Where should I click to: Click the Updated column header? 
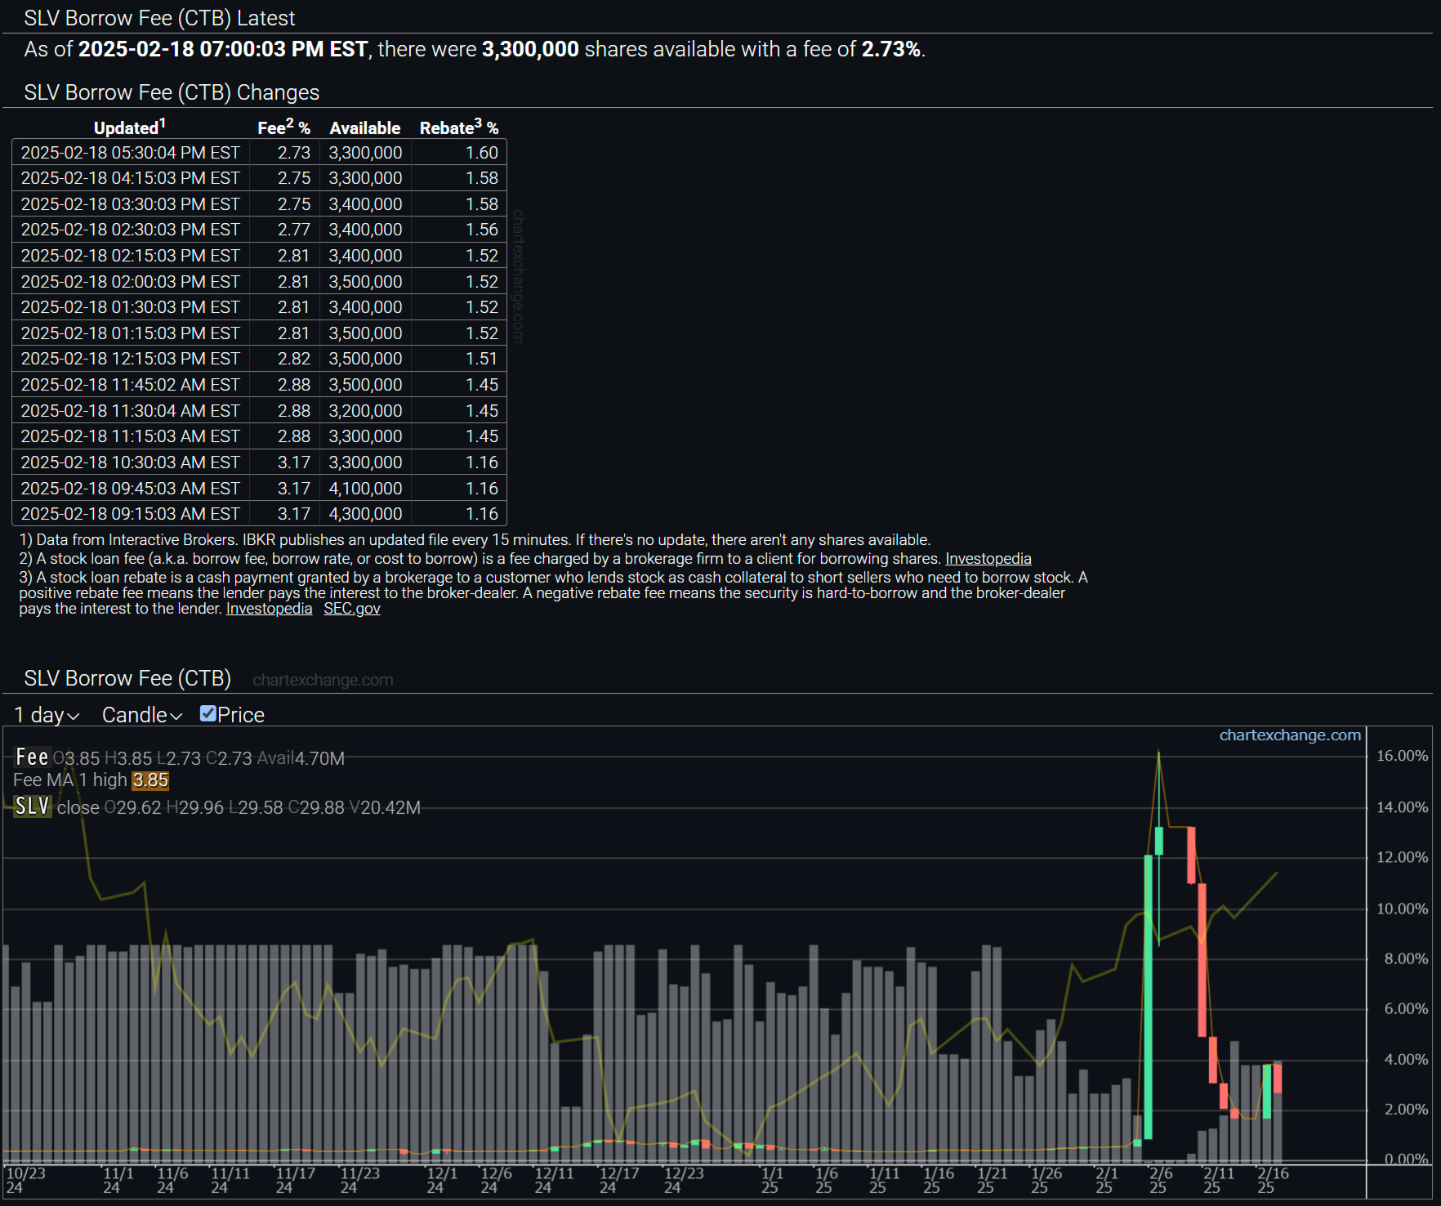pos(129,127)
